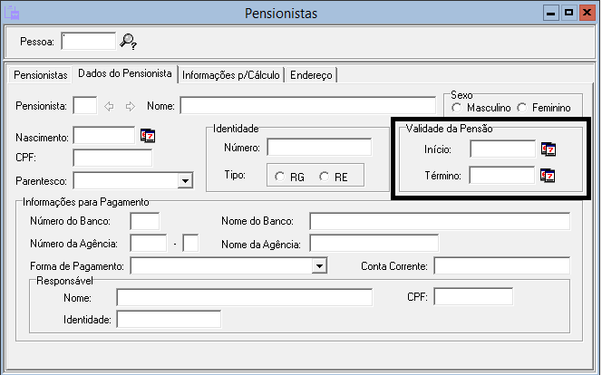602x375 pixels.
Task: Switch to the Pensionistas tab
Action: click(42, 74)
